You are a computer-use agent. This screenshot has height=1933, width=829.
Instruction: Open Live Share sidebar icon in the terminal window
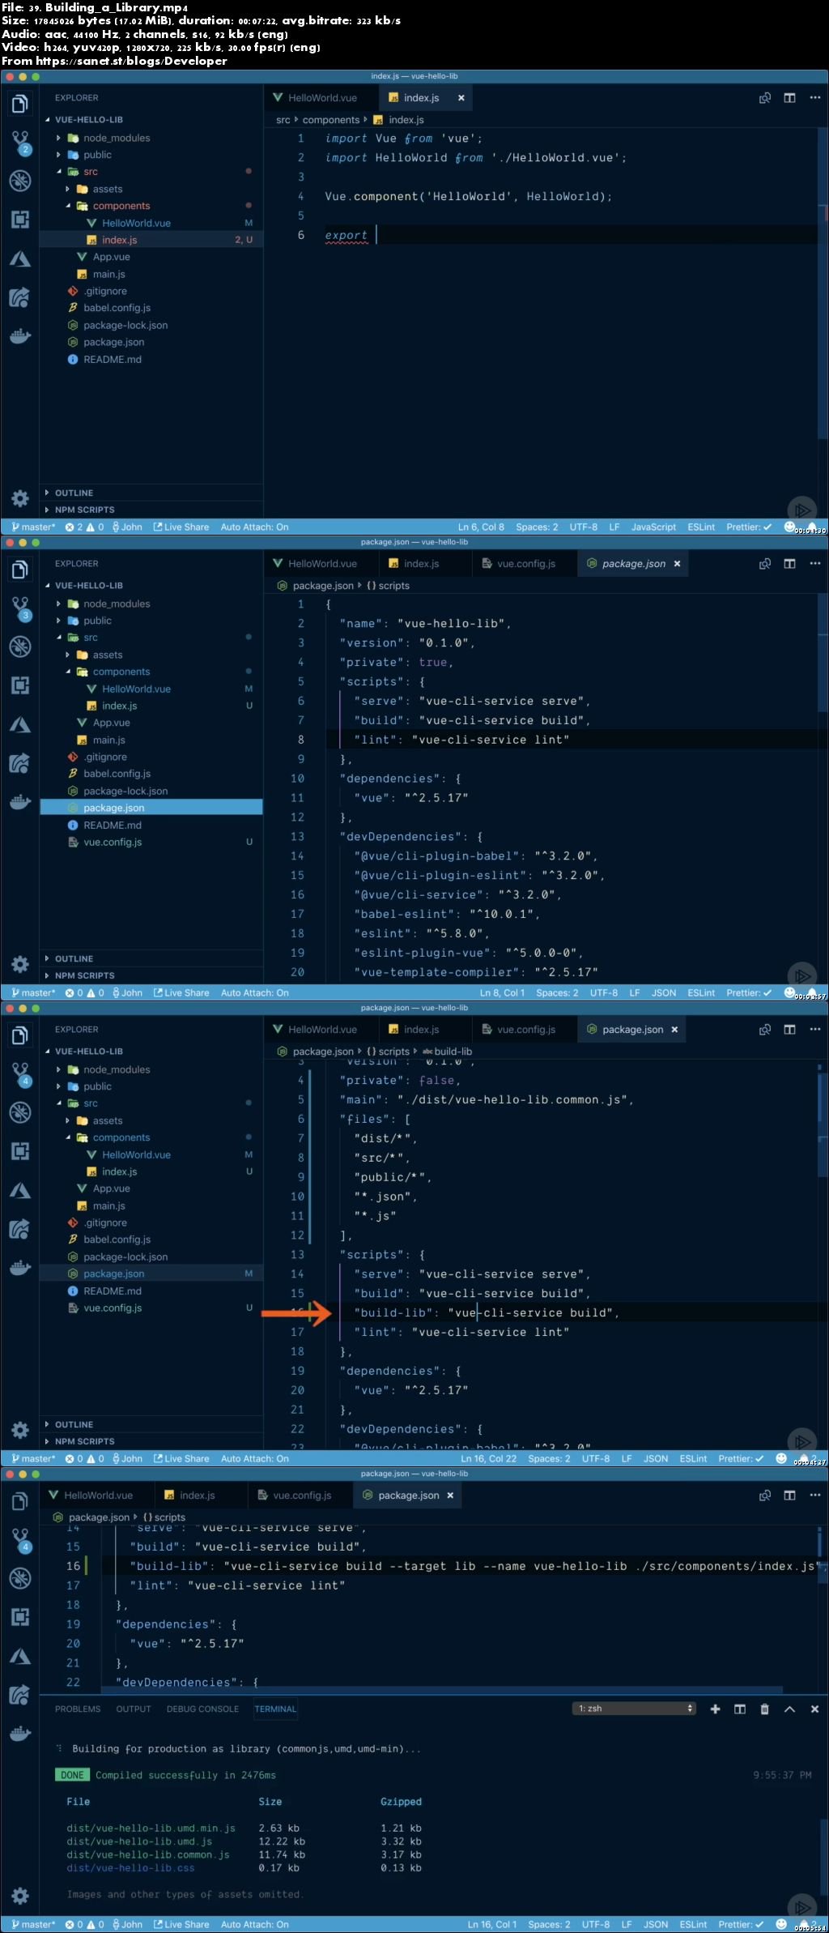(20, 1694)
